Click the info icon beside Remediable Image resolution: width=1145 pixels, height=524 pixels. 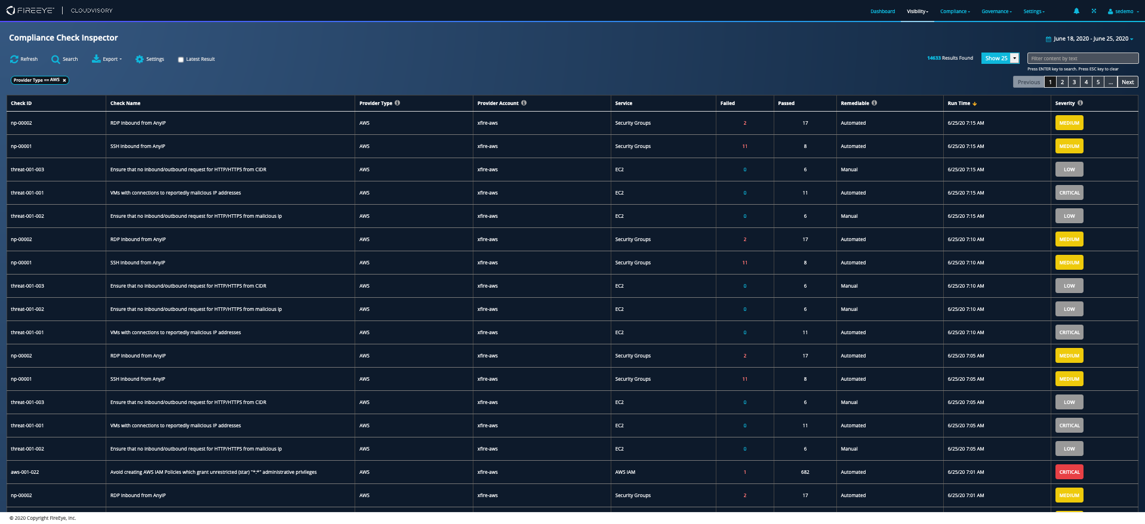pos(875,103)
